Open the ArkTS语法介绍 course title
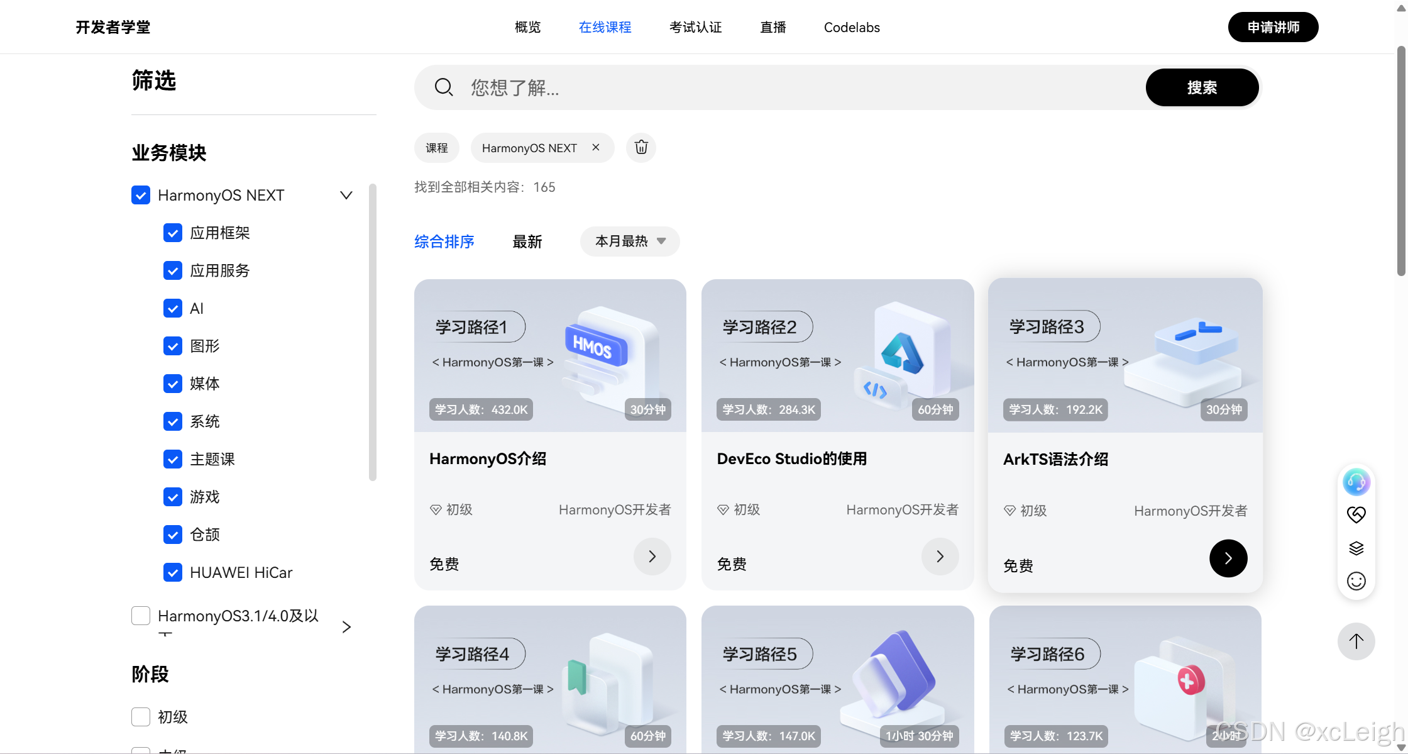Screen dimensions: 1408x754 1055,459
